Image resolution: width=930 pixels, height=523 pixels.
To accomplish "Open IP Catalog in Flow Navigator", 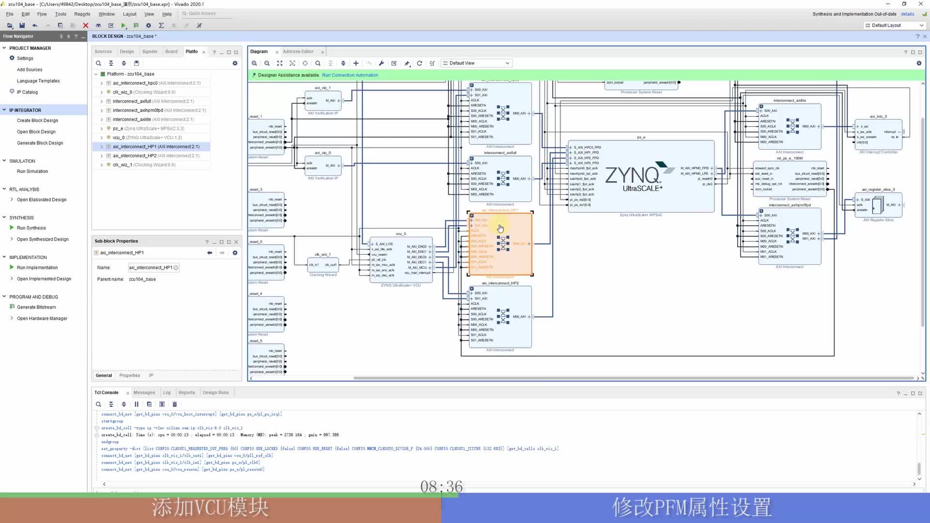I will point(27,92).
